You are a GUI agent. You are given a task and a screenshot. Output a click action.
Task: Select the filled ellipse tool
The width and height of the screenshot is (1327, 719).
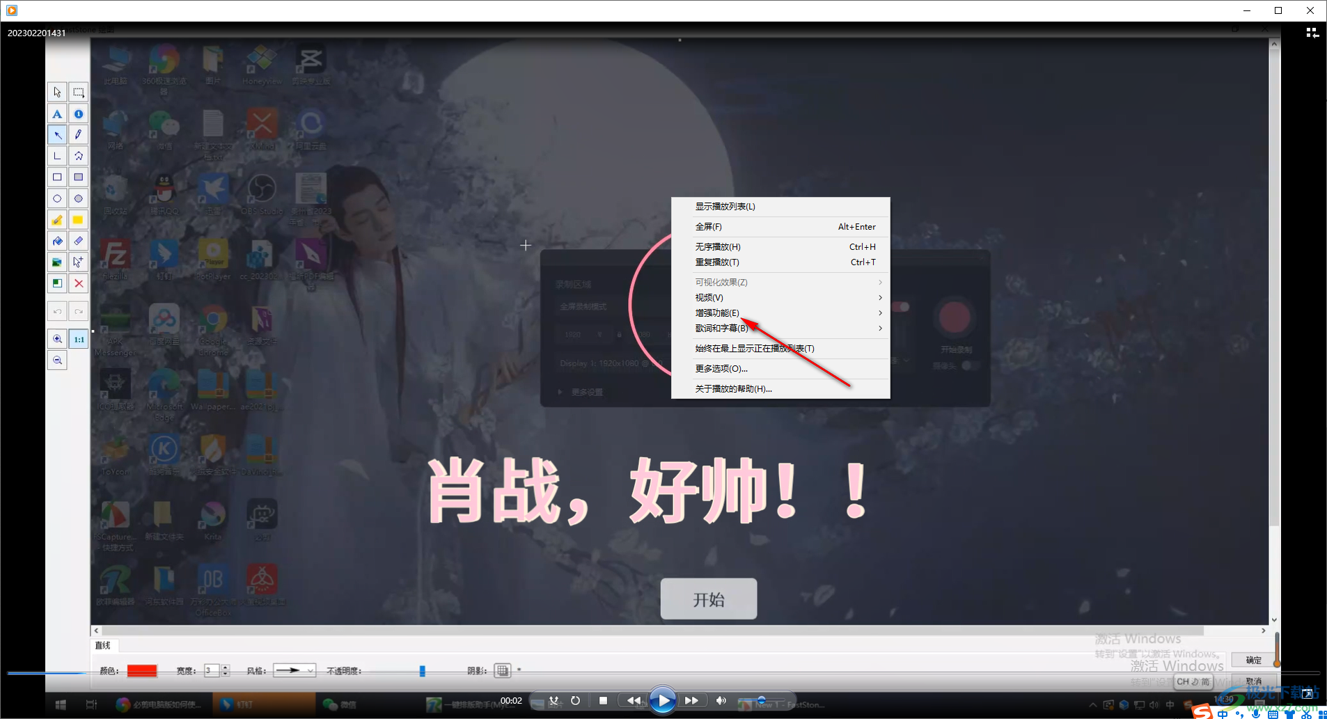click(x=79, y=198)
